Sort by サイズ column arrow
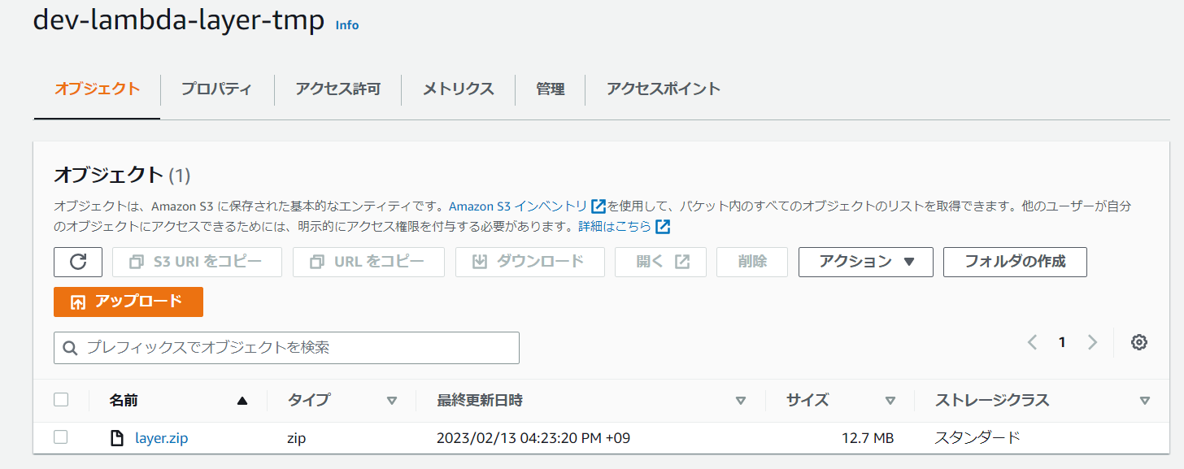Viewport: 1184px width, 469px height. coord(890,401)
